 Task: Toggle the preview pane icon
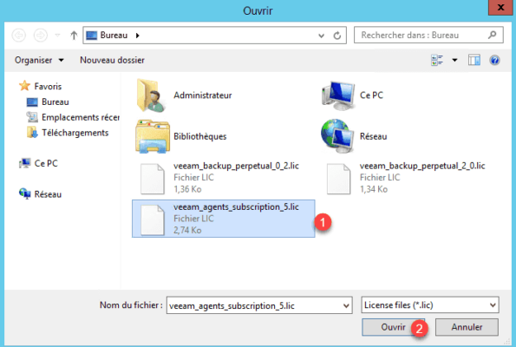tap(474, 60)
